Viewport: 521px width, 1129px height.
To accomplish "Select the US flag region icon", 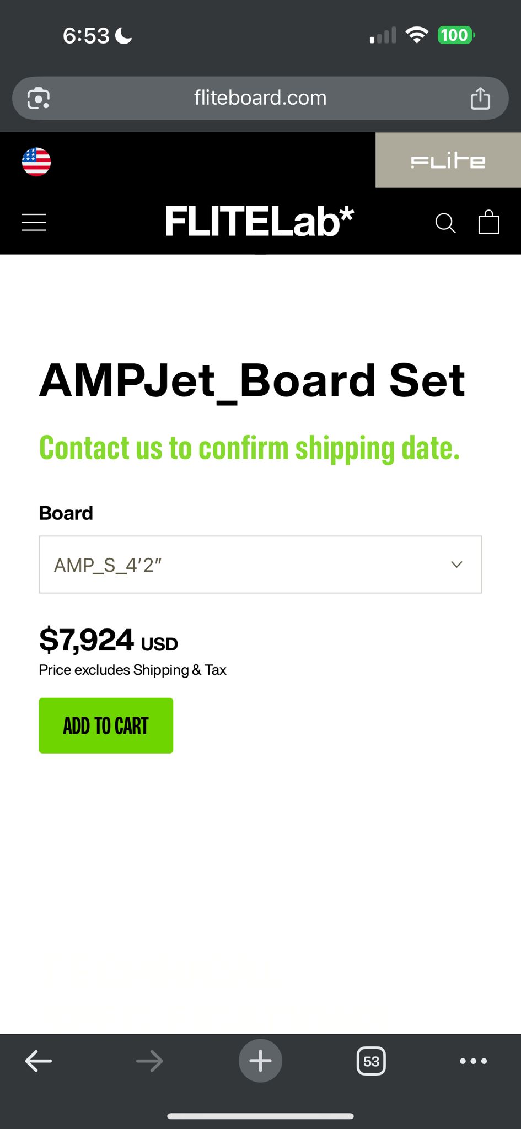I will tap(36, 162).
